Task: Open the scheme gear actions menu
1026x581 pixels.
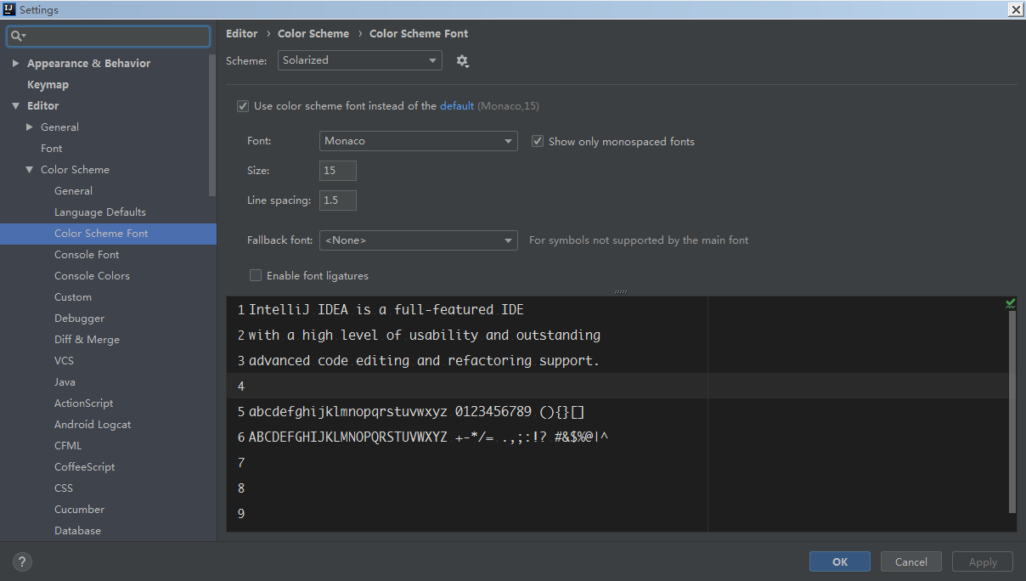Action: click(x=462, y=60)
